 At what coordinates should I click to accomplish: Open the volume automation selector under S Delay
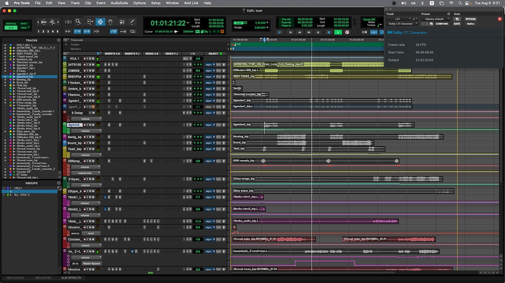coord(86,119)
